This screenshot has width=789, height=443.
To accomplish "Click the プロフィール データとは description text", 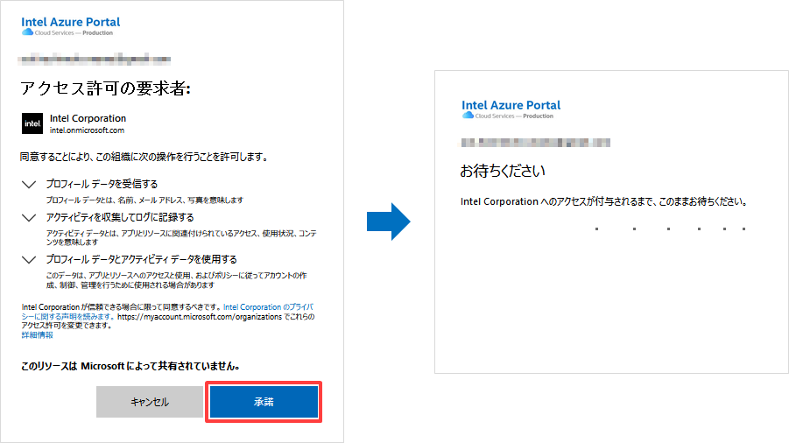I will pos(144,200).
